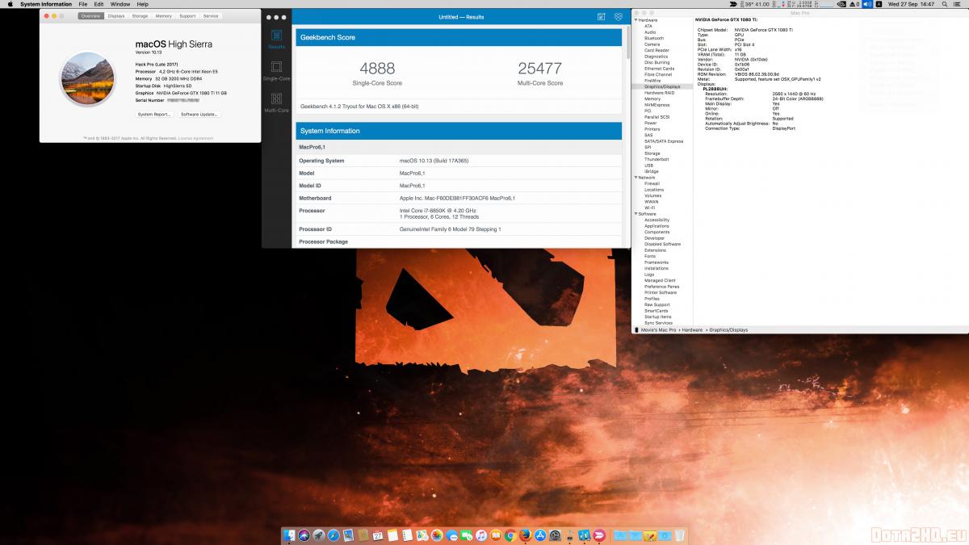Open Launchpad from the Dock

pos(319,535)
